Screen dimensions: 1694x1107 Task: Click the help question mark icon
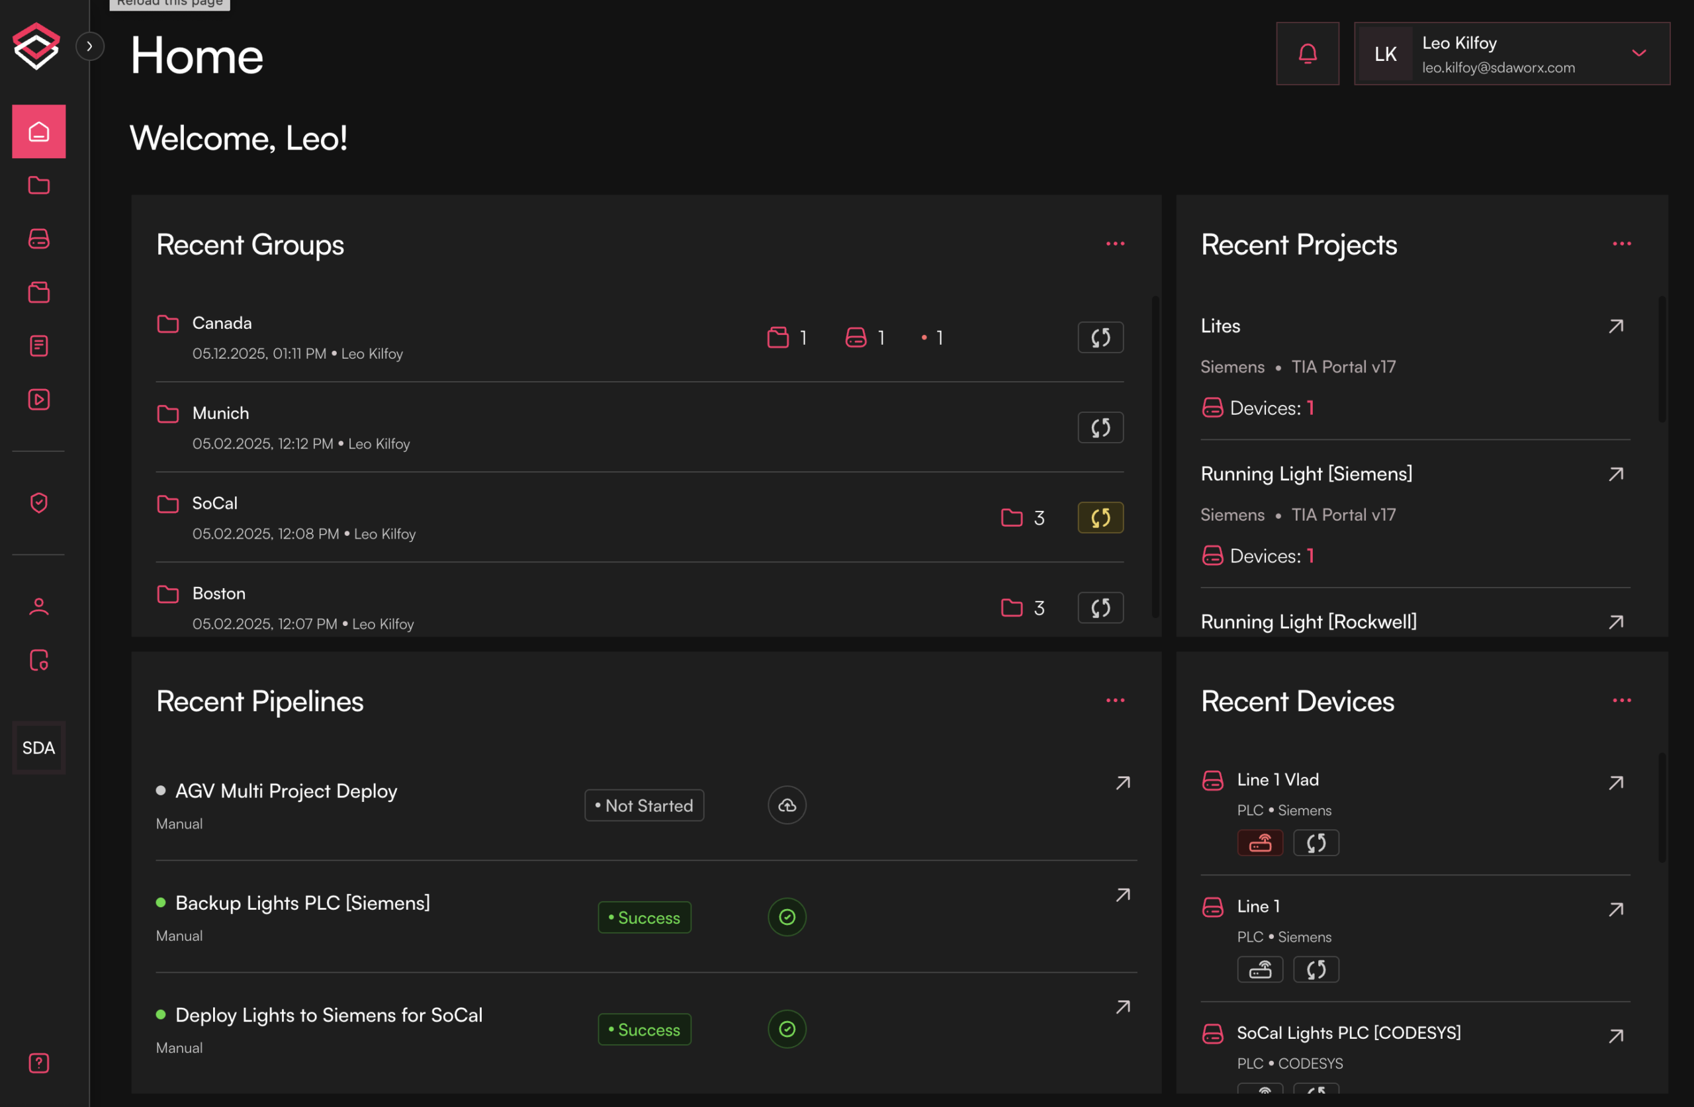point(38,1063)
